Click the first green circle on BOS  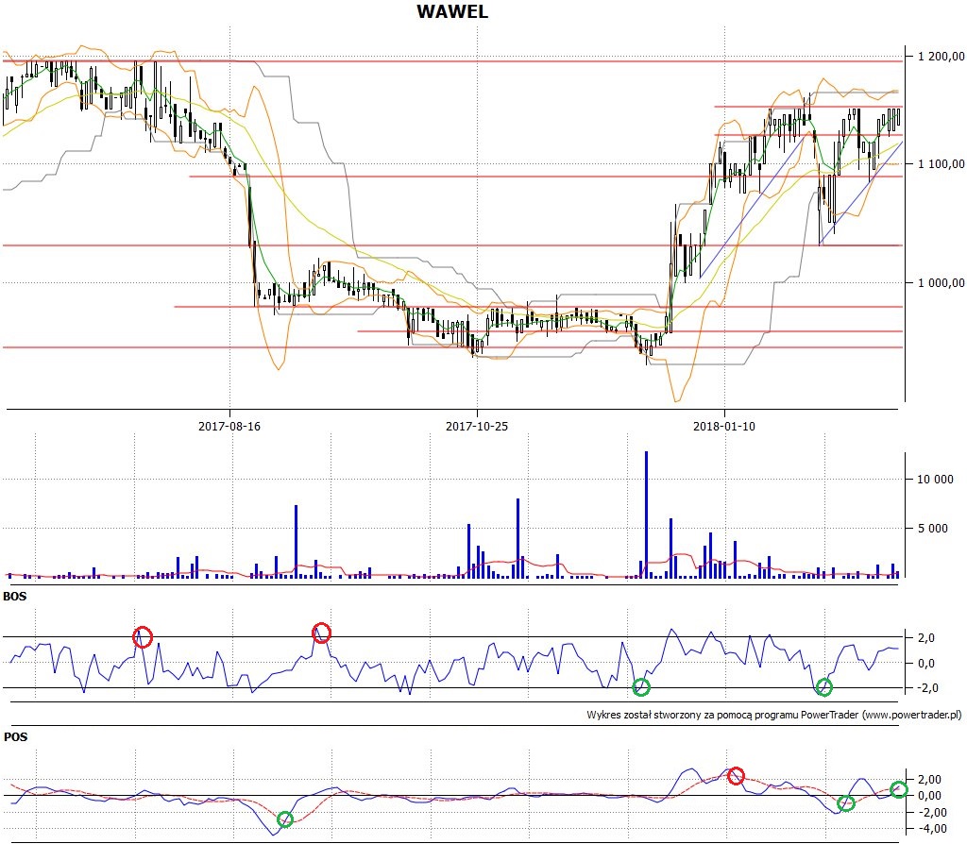[x=641, y=686]
